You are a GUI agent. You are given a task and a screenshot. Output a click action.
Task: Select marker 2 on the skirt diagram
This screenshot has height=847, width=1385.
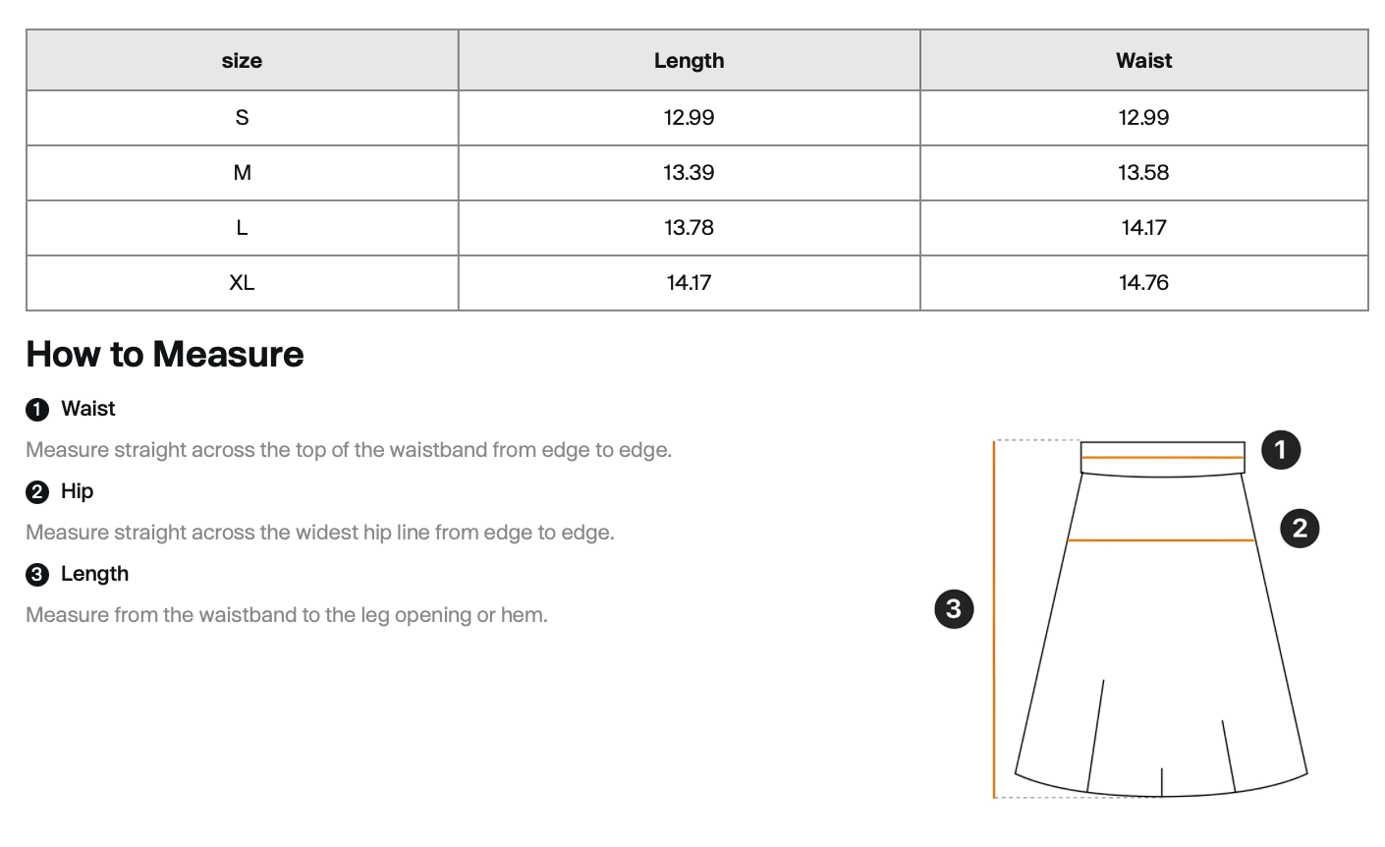1300,529
